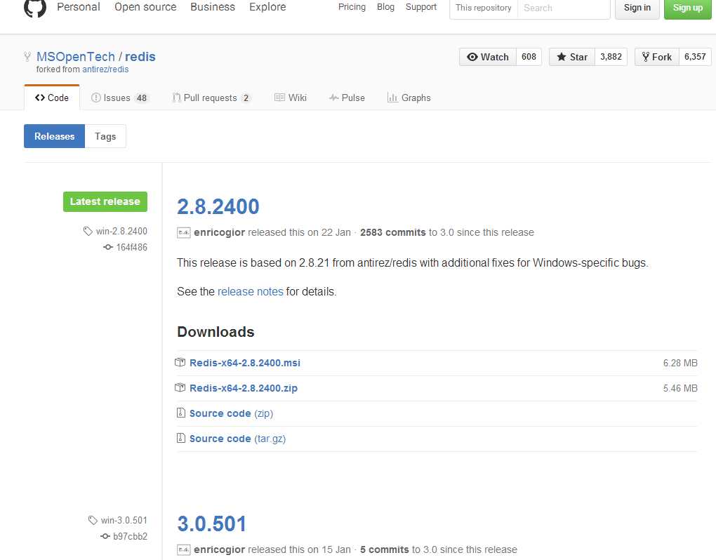
Task: Open the MSOpenTech owner page
Action: 76,57
